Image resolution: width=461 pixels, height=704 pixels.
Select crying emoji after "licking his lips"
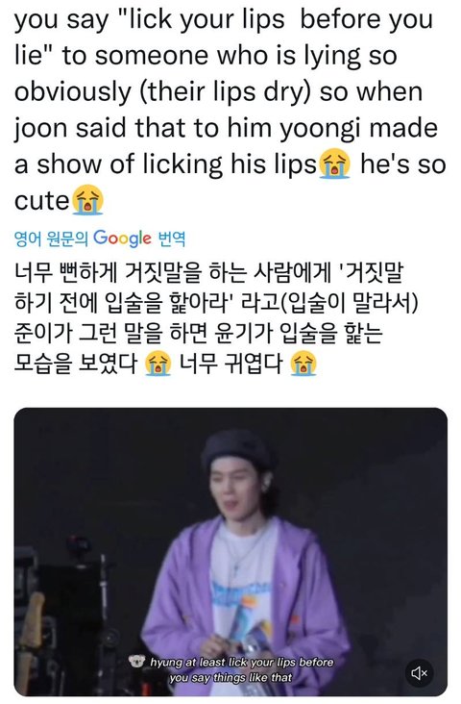point(334,164)
